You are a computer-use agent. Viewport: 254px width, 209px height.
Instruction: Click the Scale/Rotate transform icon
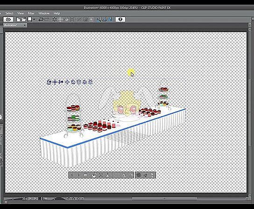[72, 20]
